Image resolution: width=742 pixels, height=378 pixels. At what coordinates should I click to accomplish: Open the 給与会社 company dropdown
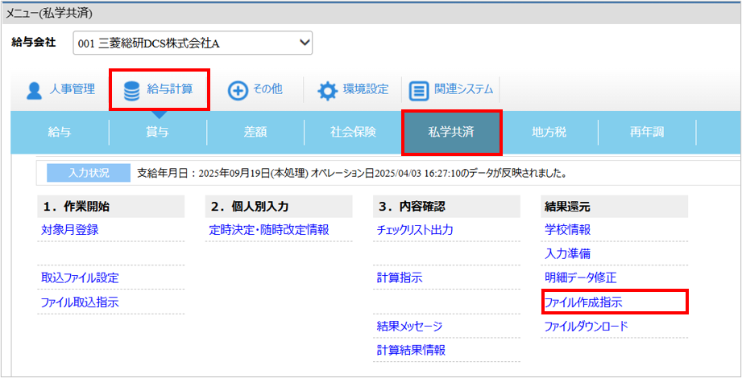(193, 43)
